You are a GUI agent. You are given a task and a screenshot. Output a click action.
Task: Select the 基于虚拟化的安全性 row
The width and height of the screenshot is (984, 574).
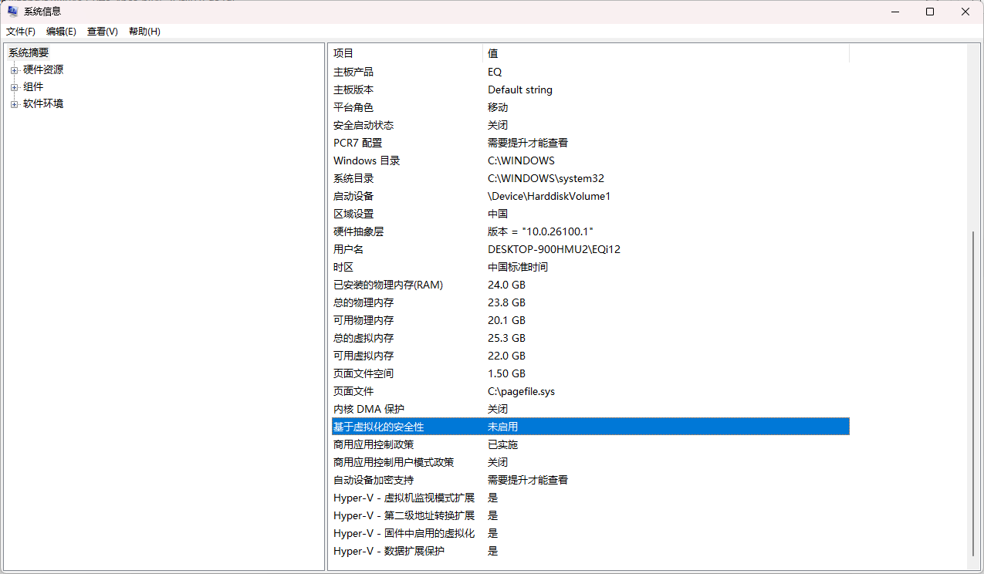(378, 427)
